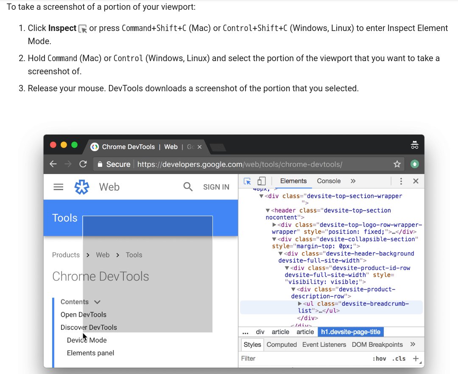Click the Tools breadcrumb link
458x374 pixels.
[134, 255]
